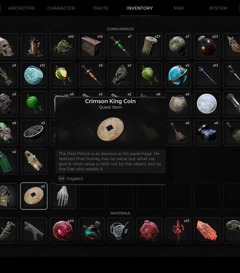Select the green syringe item x7
Image resolution: width=240 pixels, height=273 pixels.
click(120, 46)
